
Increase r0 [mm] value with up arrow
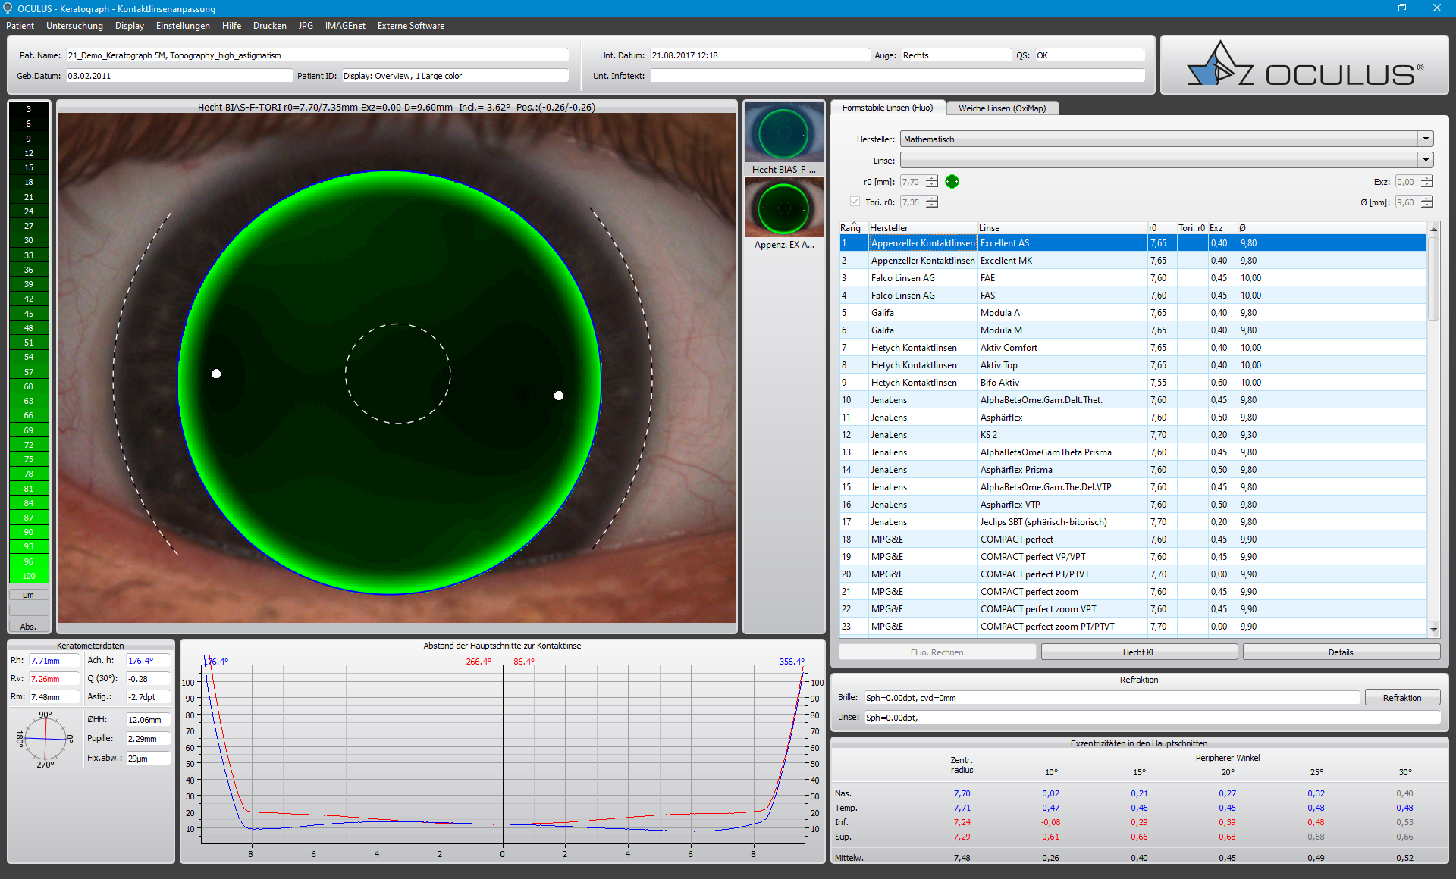(x=931, y=178)
